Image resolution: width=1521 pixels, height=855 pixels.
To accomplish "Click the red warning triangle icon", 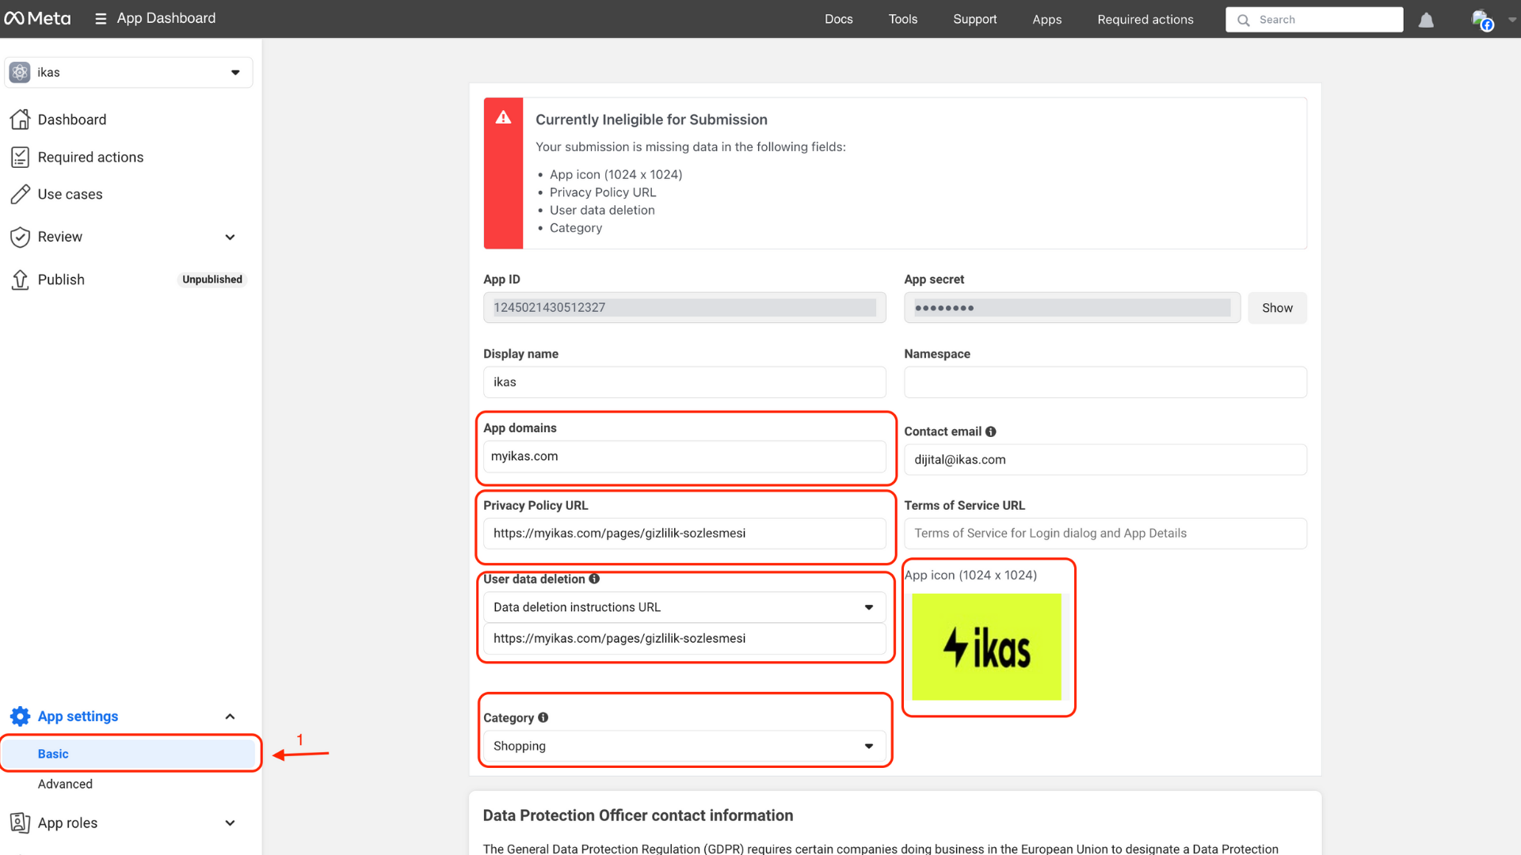I will [503, 118].
